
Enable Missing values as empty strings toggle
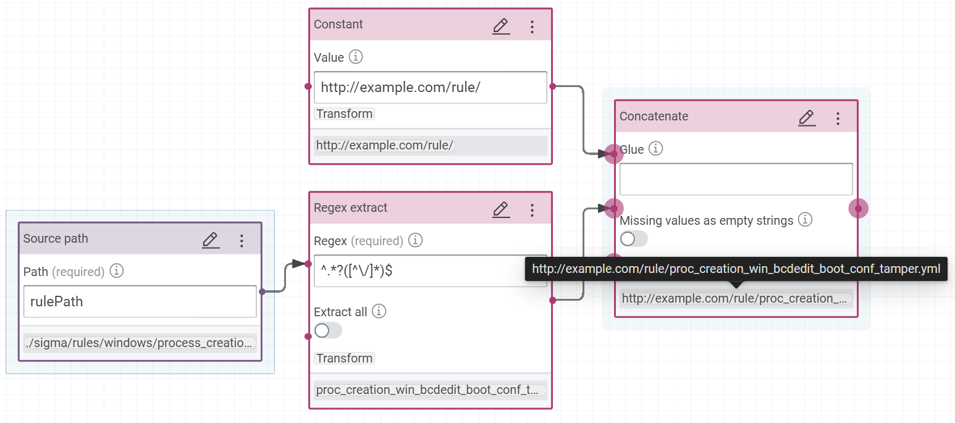point(633,239)
